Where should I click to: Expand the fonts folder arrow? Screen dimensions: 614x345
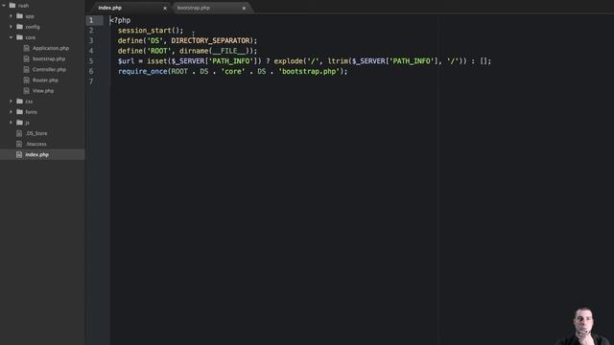click(x=11, y=112)
